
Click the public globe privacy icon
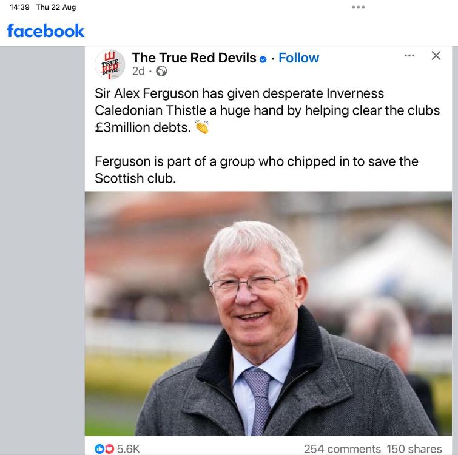[161, 71]
